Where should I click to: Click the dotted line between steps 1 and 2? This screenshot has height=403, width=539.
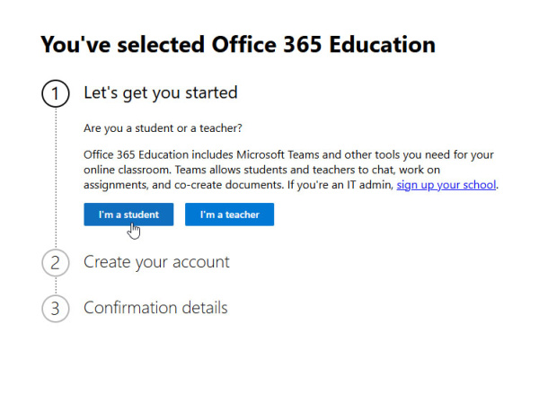(55, 180)
